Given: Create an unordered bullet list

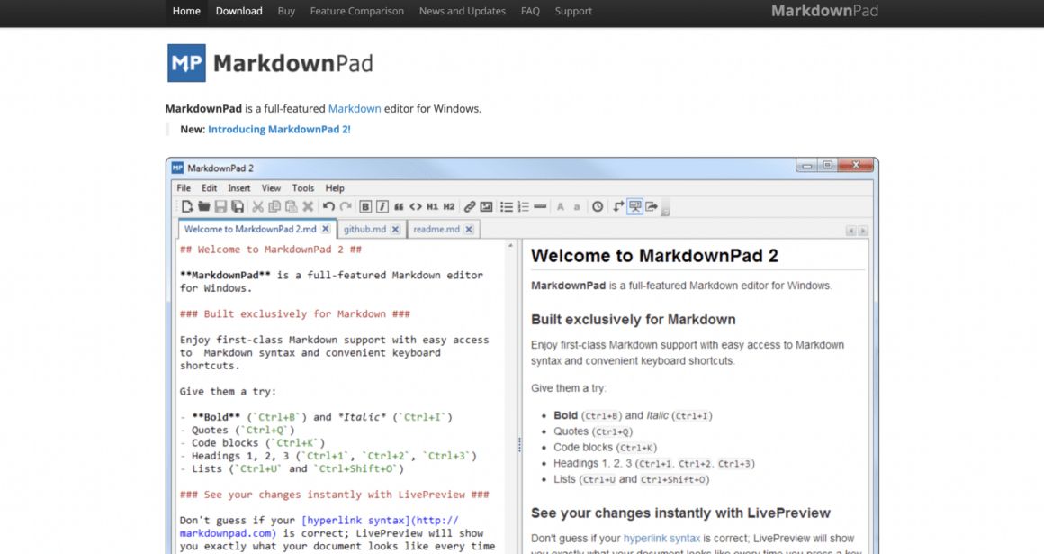Looking at the screenshot, I should pos(507,206).
